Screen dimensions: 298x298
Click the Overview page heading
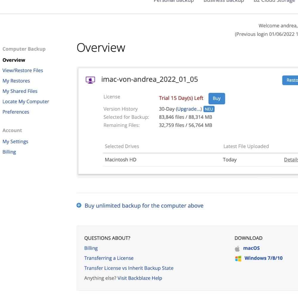click(x=101, y=48)
